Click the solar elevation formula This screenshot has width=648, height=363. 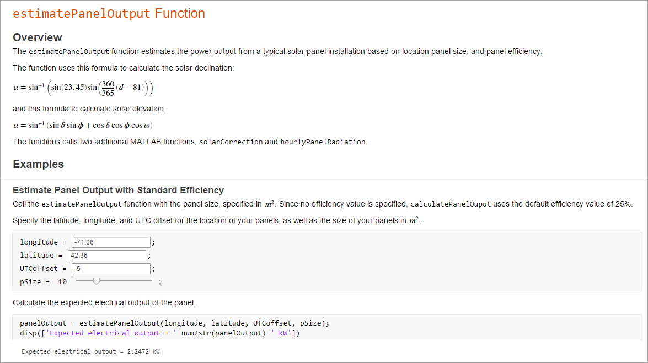pos(83,125)
